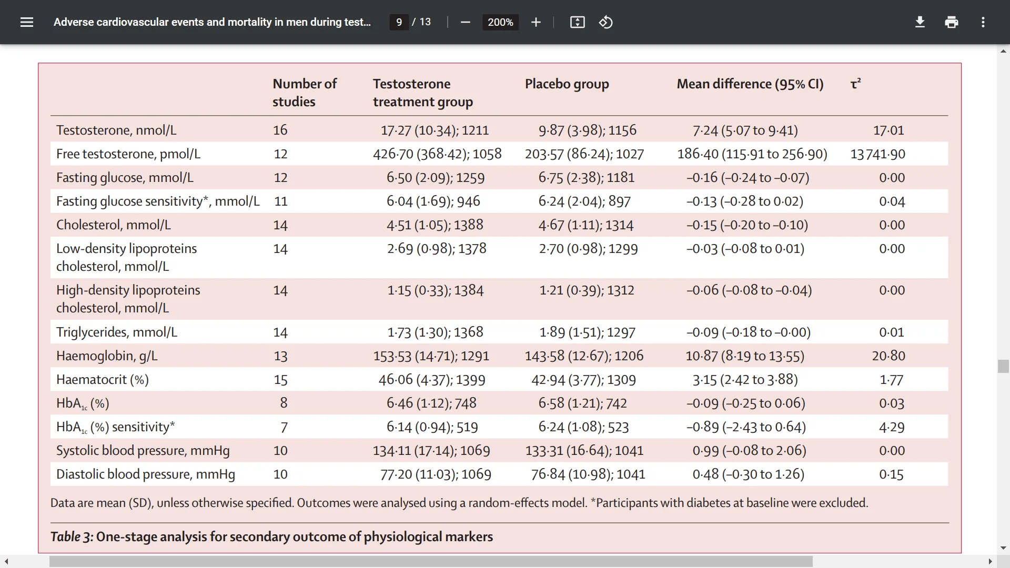1010x568 pixels.
Task: Click 'Diastolic blood pressure, mmHg' label
Action: 146,474
